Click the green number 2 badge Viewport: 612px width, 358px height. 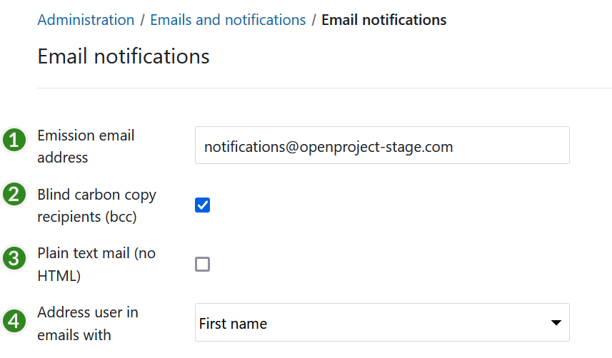[x=14, y=195]
